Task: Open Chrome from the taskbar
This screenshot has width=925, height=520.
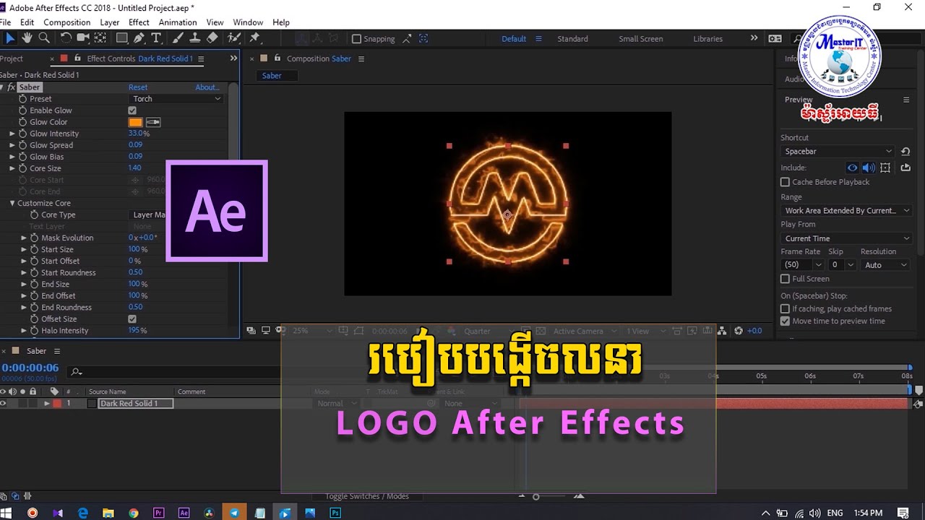Action: [134, 513]
